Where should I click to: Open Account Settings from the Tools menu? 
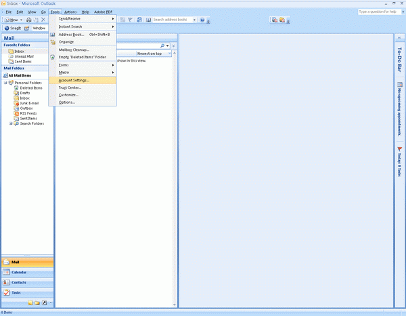tap(78, 80)
